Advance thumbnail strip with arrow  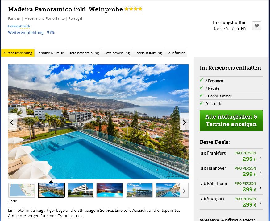(x=184, y=191)
